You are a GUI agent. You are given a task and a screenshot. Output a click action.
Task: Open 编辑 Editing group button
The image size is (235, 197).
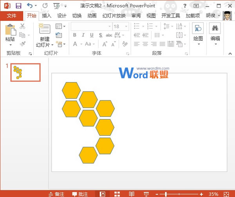pyautogui.click(x=215, y=34)
